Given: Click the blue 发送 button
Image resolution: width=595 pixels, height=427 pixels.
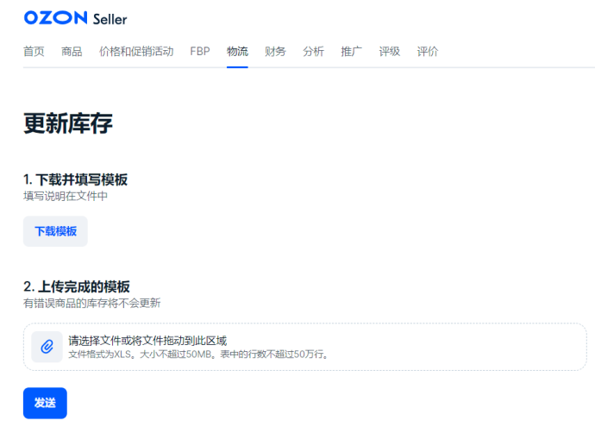Looking at the screenshot, I should click(45, 403).
